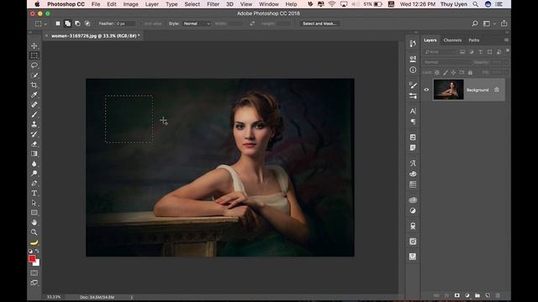The height and width of the screenshot is (302, 538).
Task: Select the Zoom tool
Action: [x=34, y=232]
